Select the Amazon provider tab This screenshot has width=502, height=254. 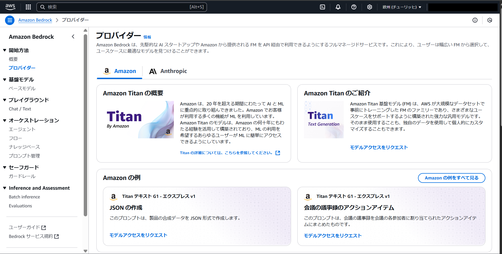click(120, 71)
